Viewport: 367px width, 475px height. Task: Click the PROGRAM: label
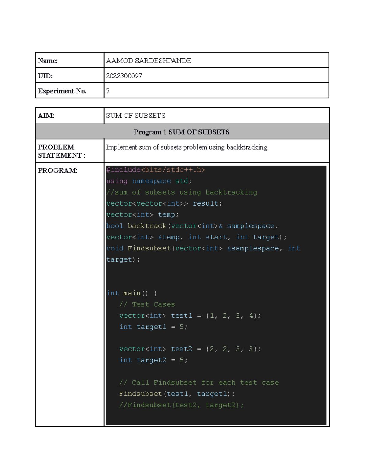coord(57,170)
